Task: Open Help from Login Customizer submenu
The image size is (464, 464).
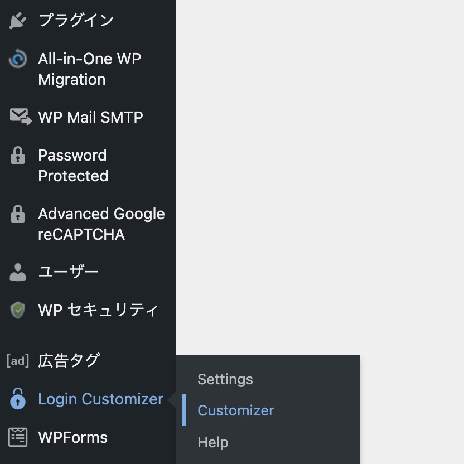Action: click(x=213, y=442)
